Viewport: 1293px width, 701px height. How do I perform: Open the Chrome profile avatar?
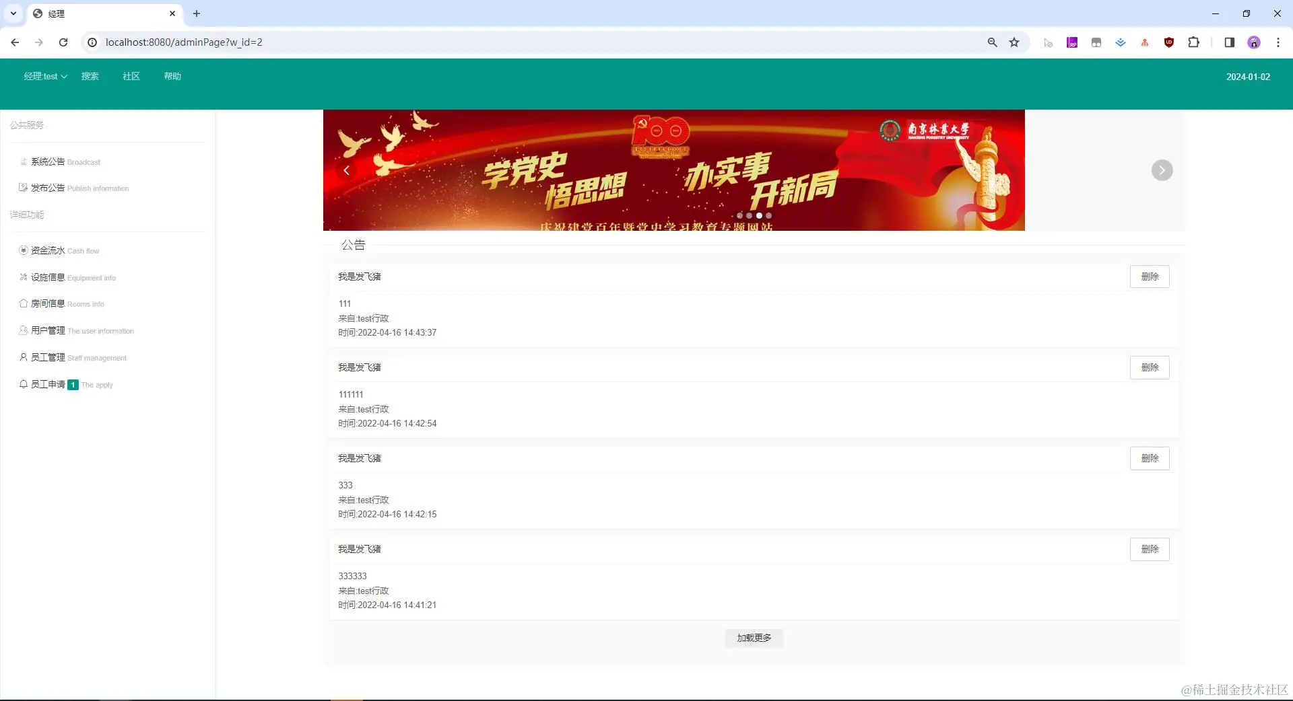pos(1254,42)
